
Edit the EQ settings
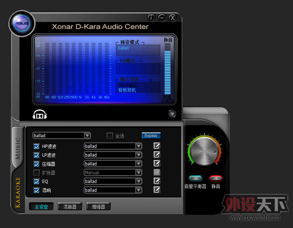pyautogui.click(x=157, y=181)
